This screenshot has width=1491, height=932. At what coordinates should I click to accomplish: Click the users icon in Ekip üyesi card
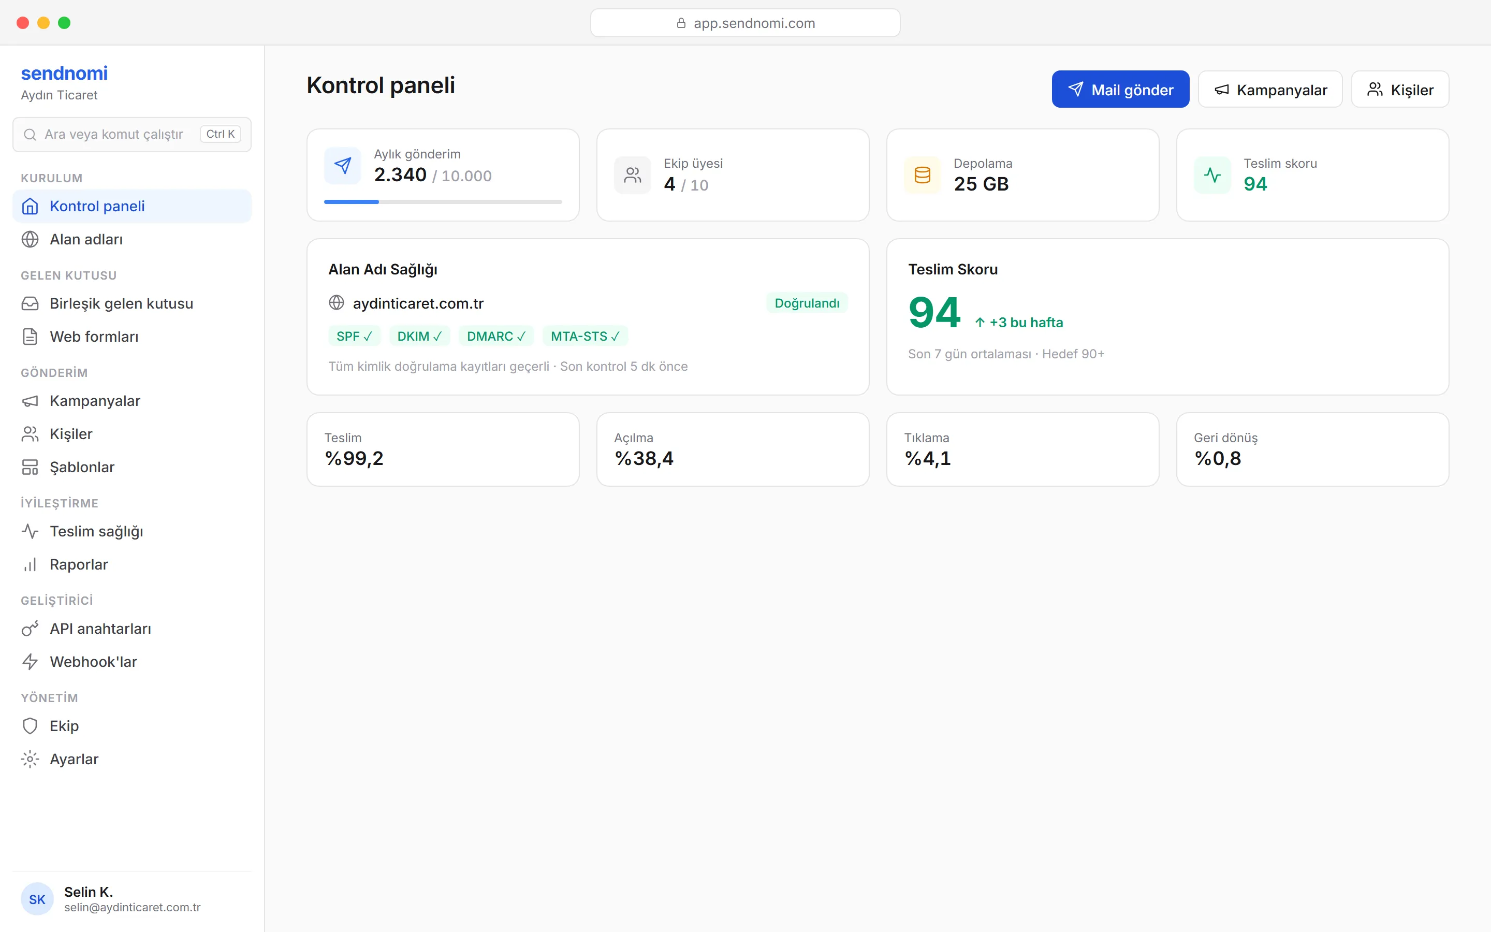click(x=633, y=175)
